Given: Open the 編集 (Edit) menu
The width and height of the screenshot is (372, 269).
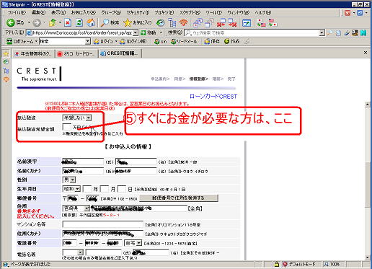Looking at the screenshot, I should tap(38, 12).
